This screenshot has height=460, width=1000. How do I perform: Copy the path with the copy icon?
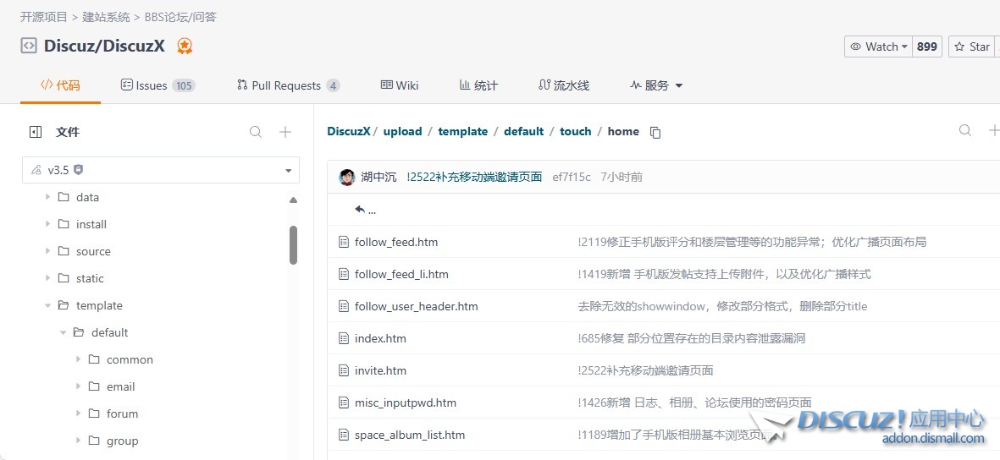tap(655, 132)
